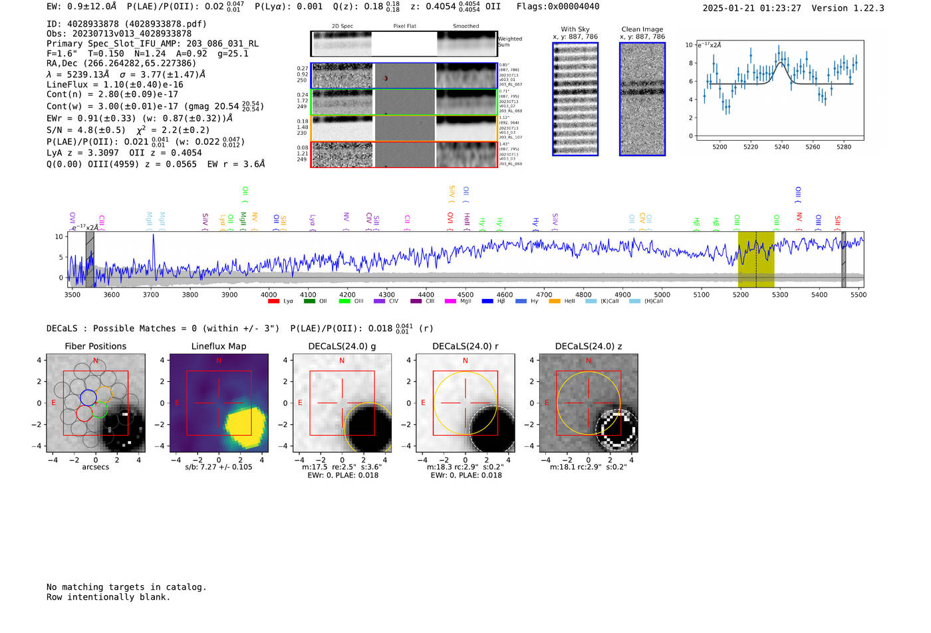
Task: Click the orange HeII legend swatch
Action: 555,301
